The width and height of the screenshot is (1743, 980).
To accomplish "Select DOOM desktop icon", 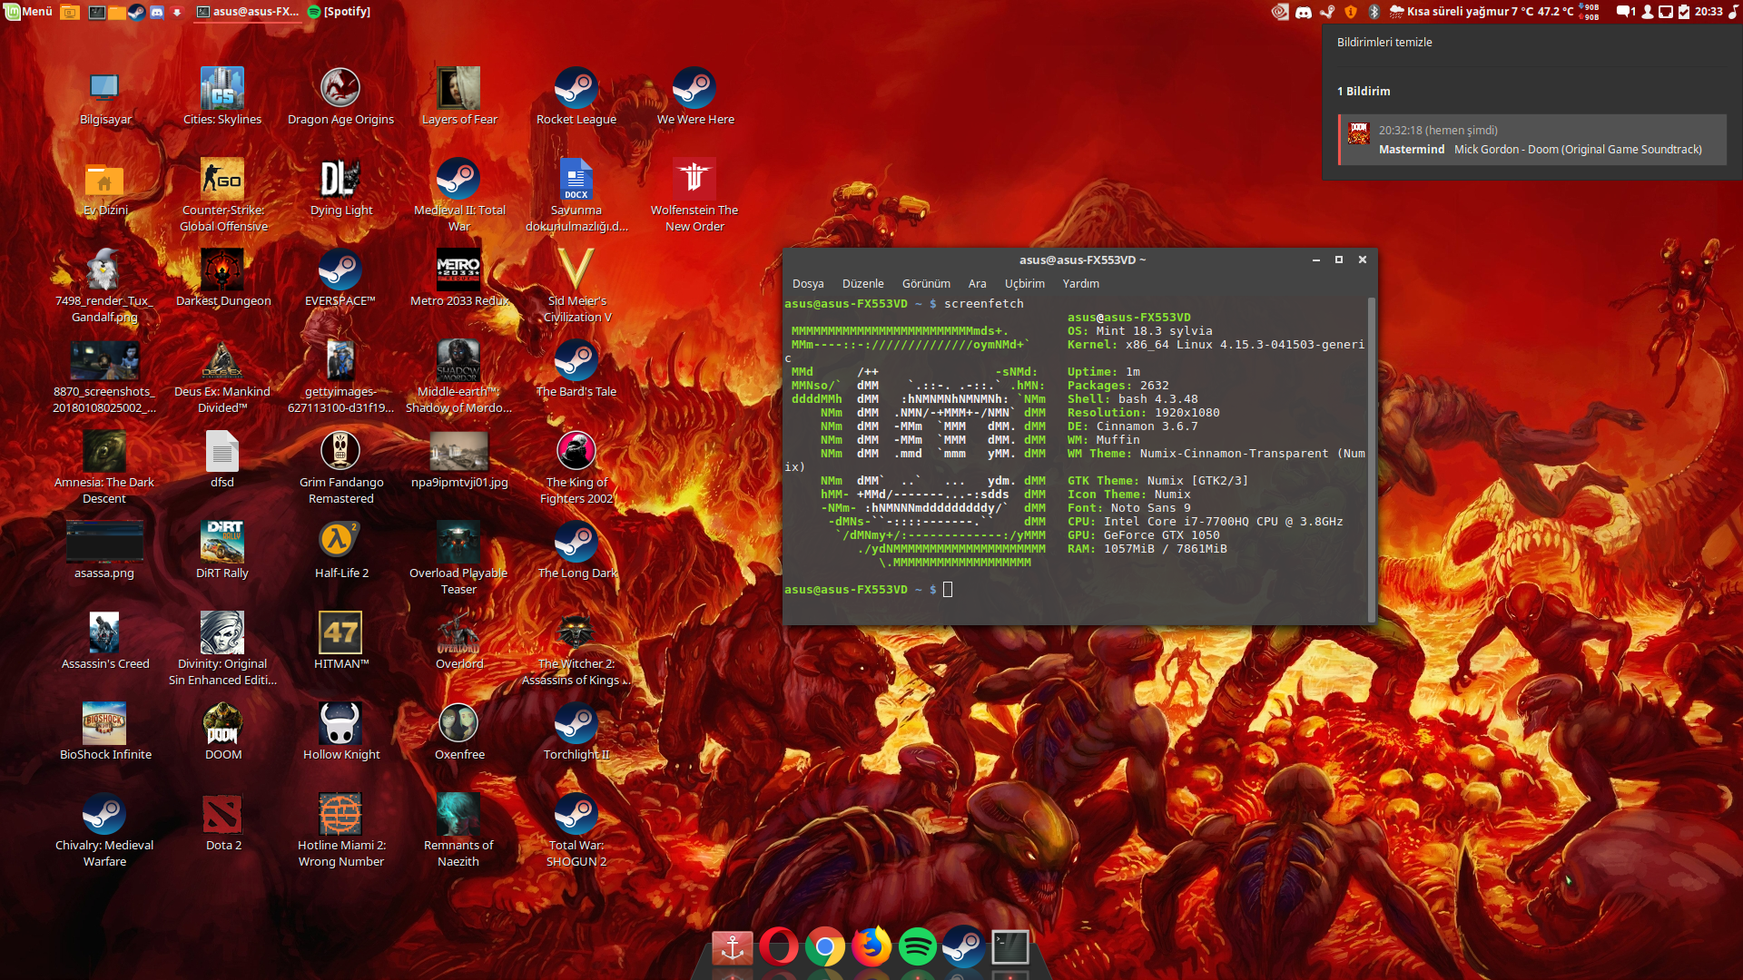I will [223, 733].
